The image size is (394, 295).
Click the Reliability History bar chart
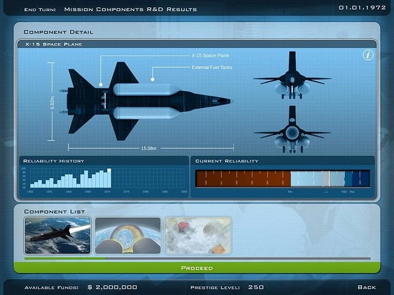(103, 178)
